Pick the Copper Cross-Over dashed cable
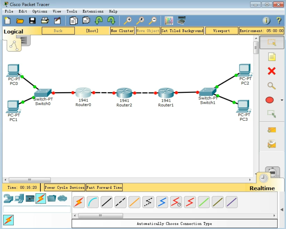The image size is (286, 229). (x=120, y=202)
